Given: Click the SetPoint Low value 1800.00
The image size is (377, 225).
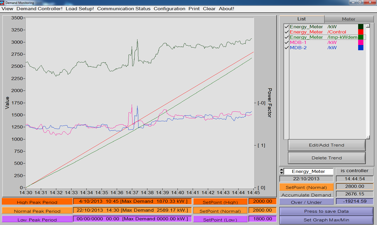Looking at the screenshot, I should pyautogui.click(x=263, y=219).
